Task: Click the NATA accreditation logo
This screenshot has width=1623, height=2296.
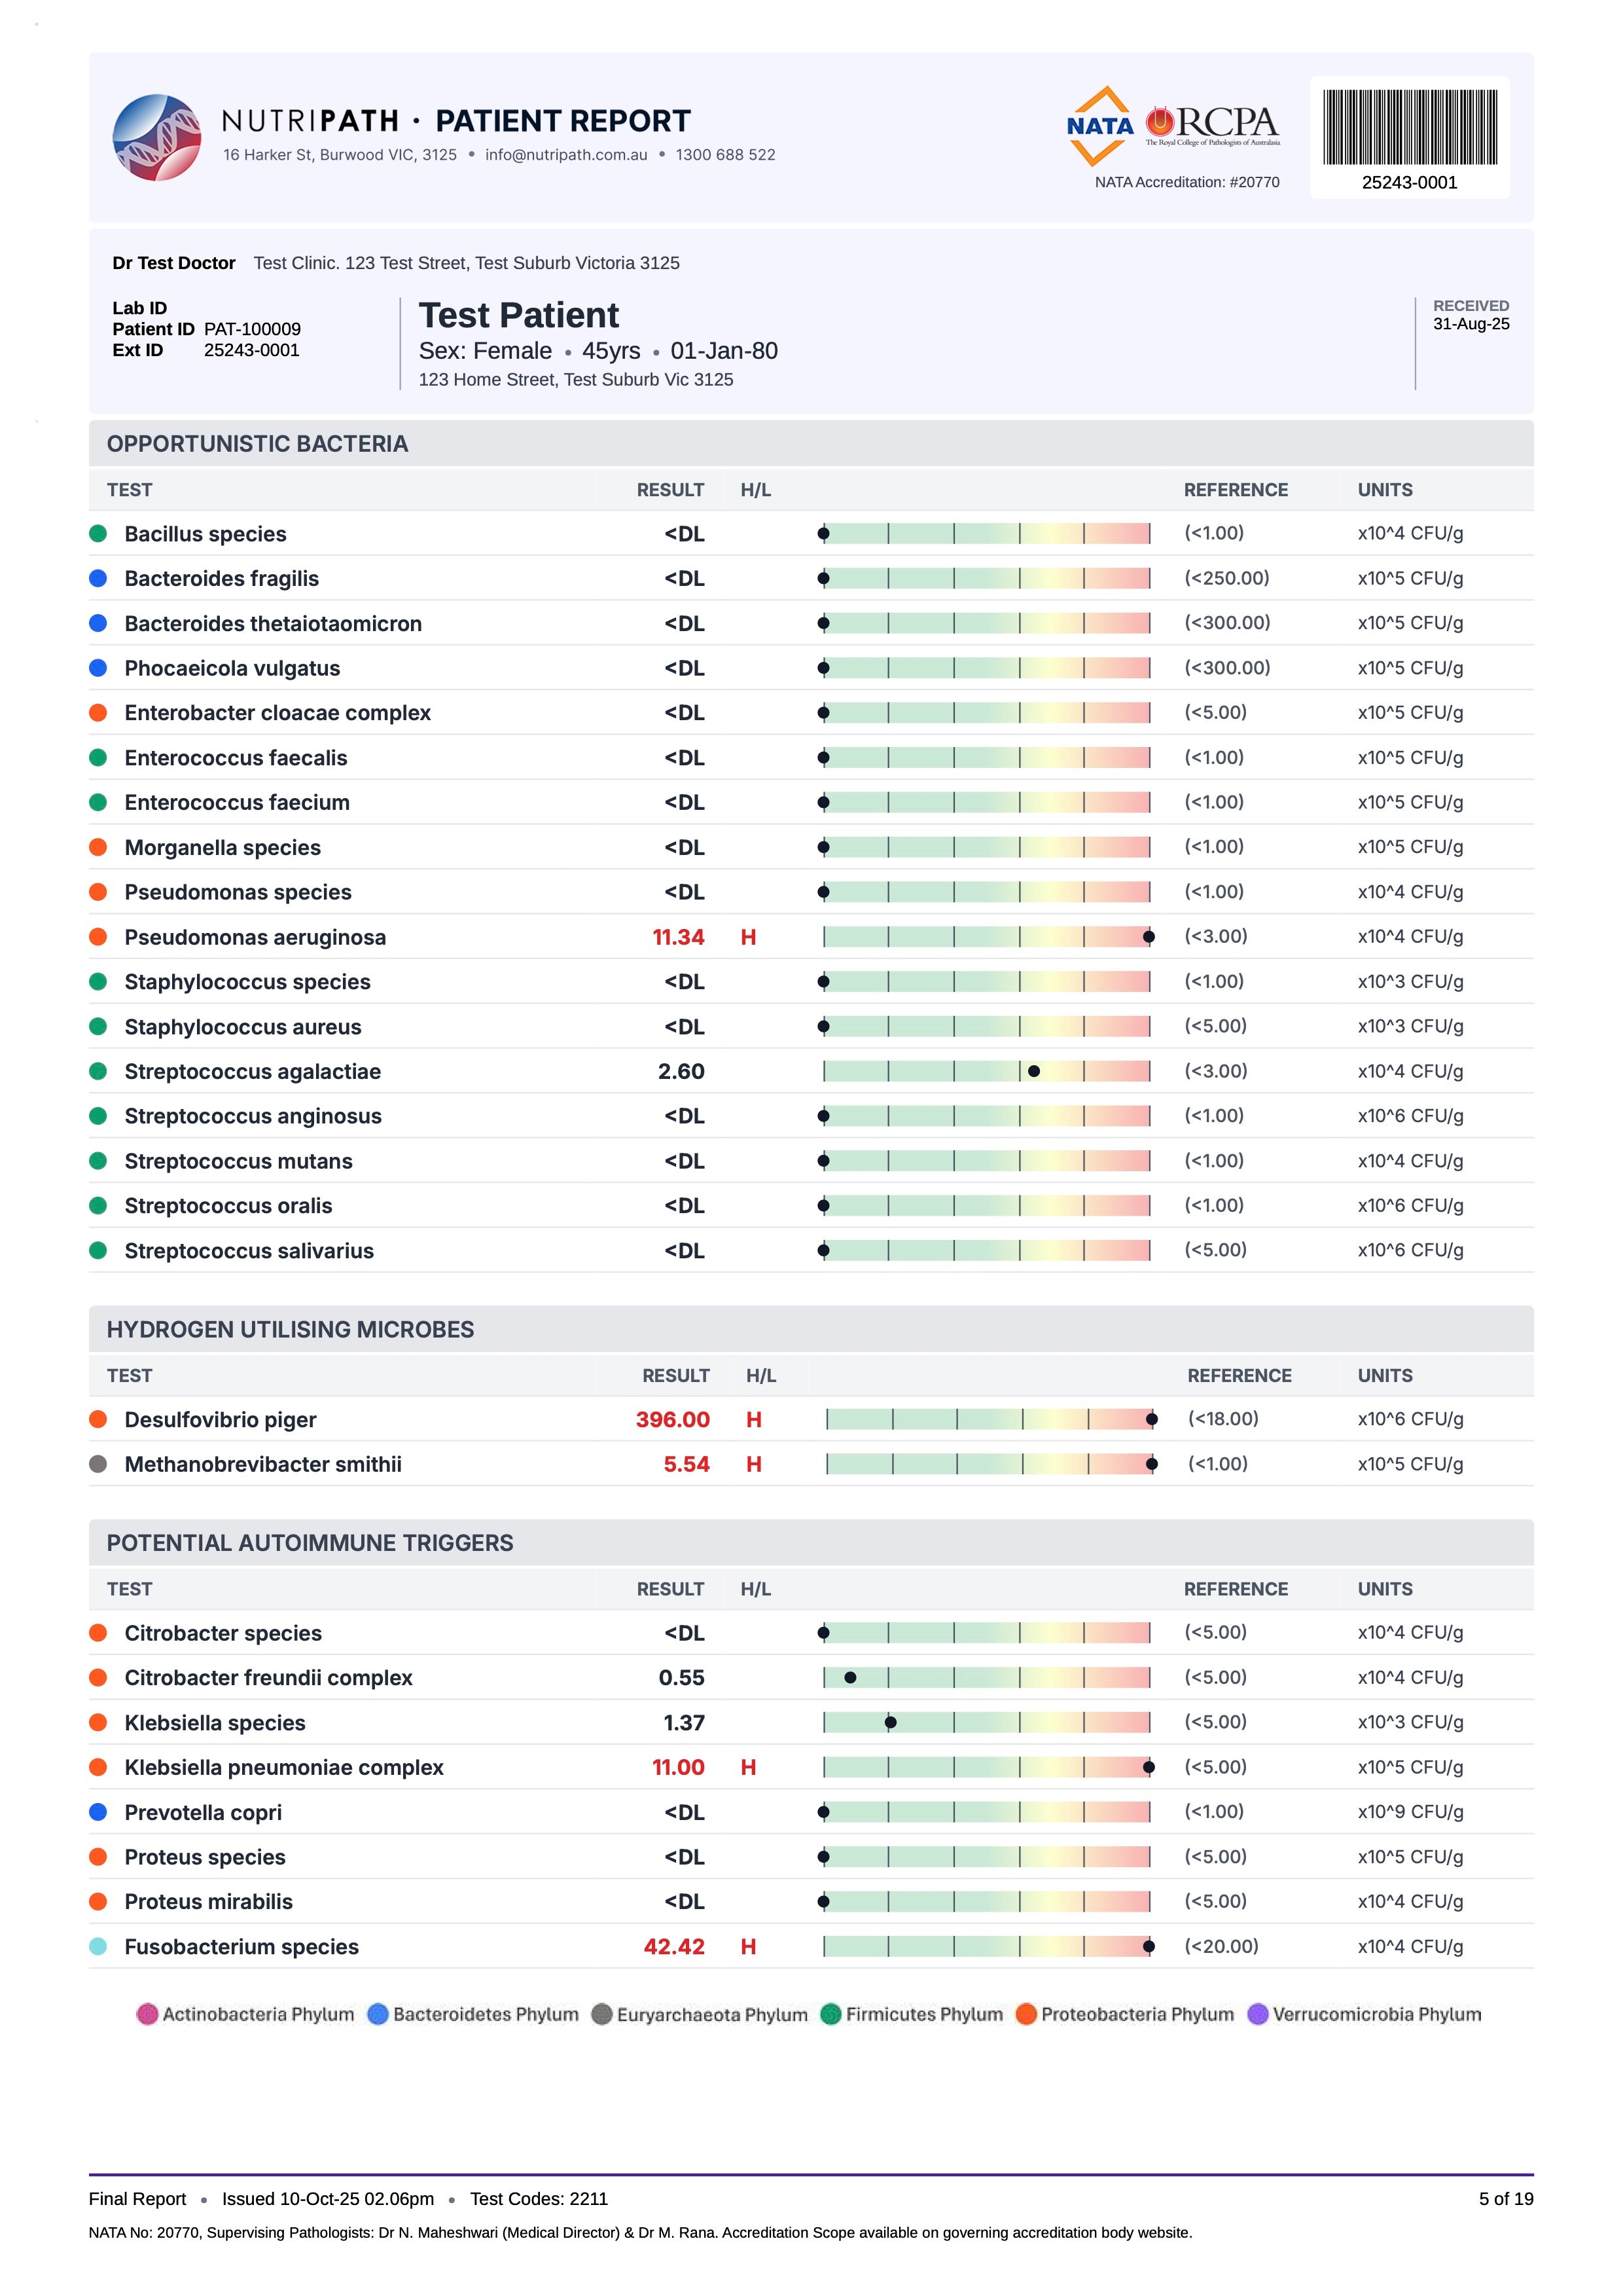Action: pyautogui.click(x=1099, y=126)
